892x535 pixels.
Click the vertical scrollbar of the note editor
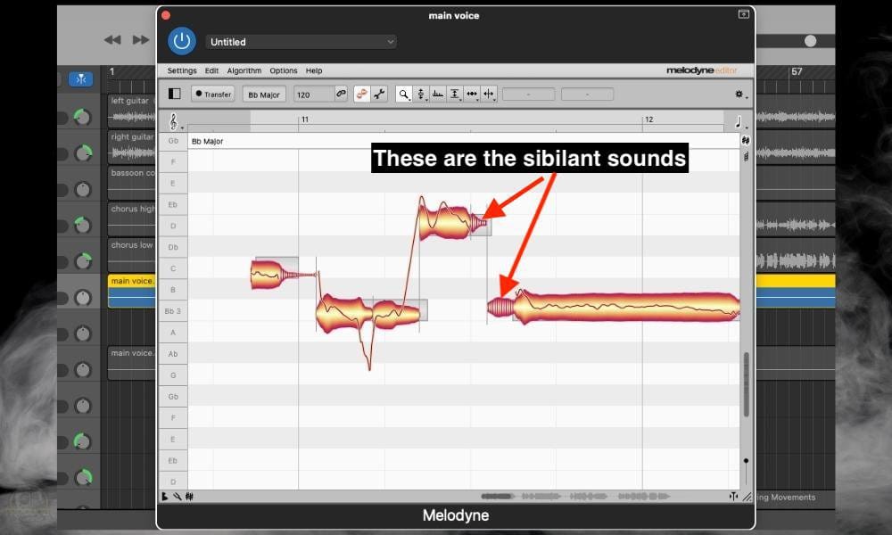coord(747,385)
